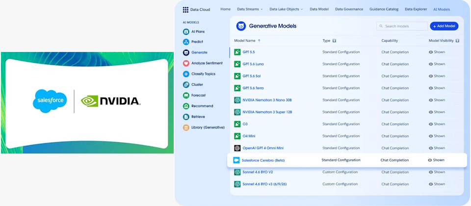The height and width of the screenshot is (206, 471).
Task: Select Classify Topics in the sidebar
Action: click(x=203, y=74)
